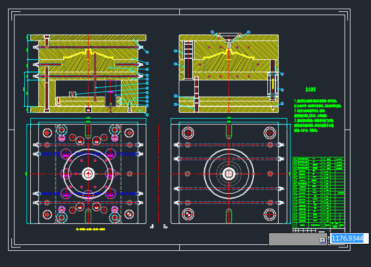371x267 pixels.
Task: Select the green technical requirements heading text
Action: tap(311, 90)
